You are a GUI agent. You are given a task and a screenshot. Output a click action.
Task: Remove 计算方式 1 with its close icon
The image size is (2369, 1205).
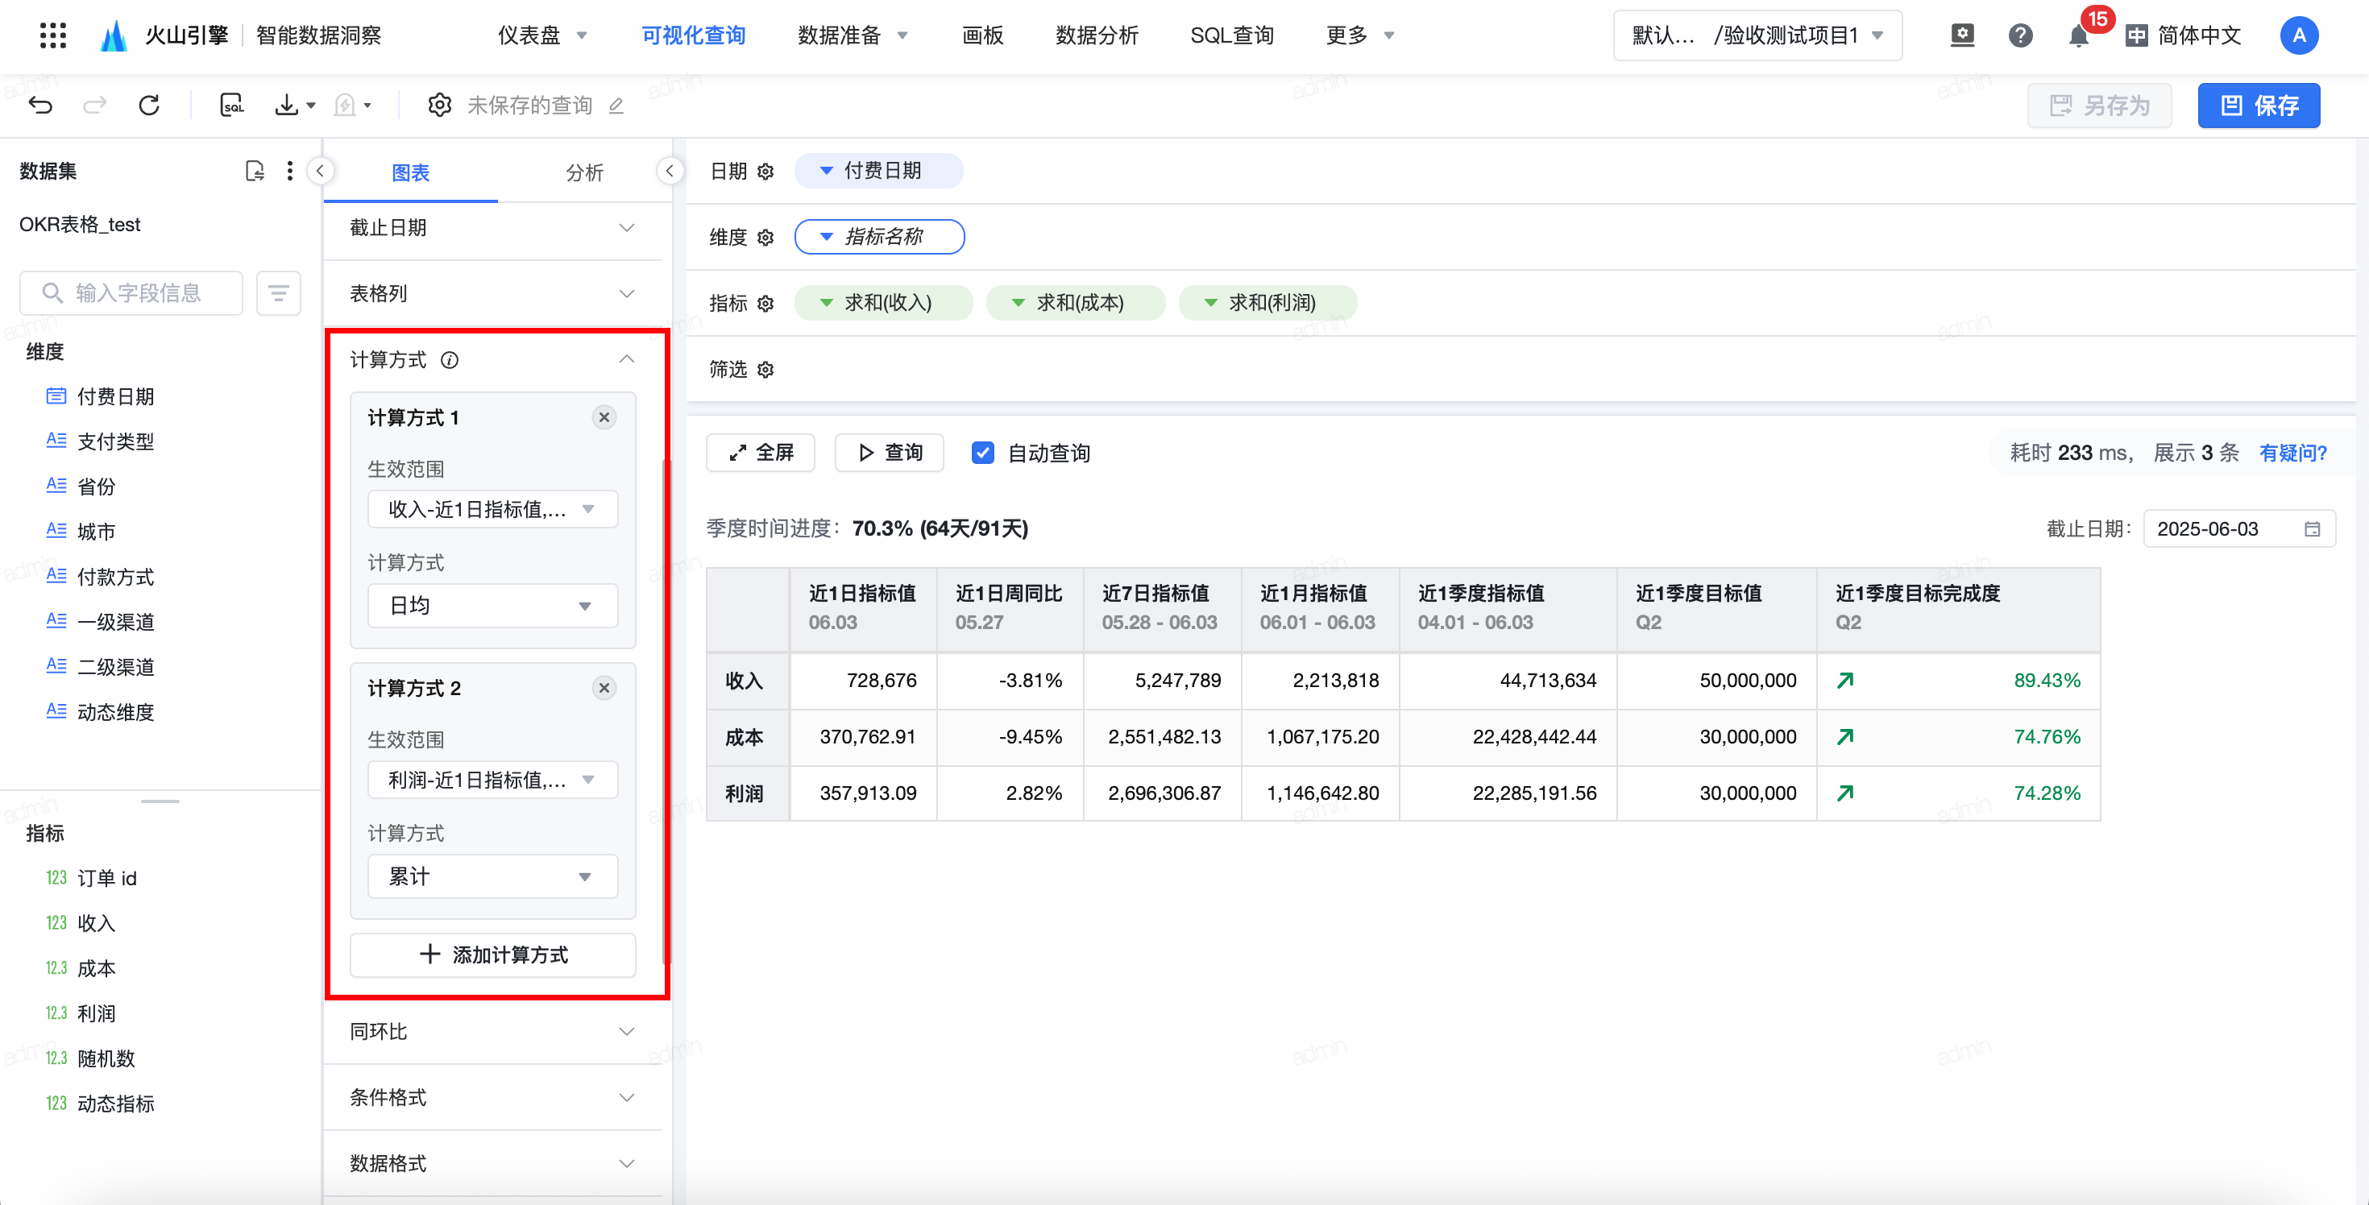pos(604,417)
